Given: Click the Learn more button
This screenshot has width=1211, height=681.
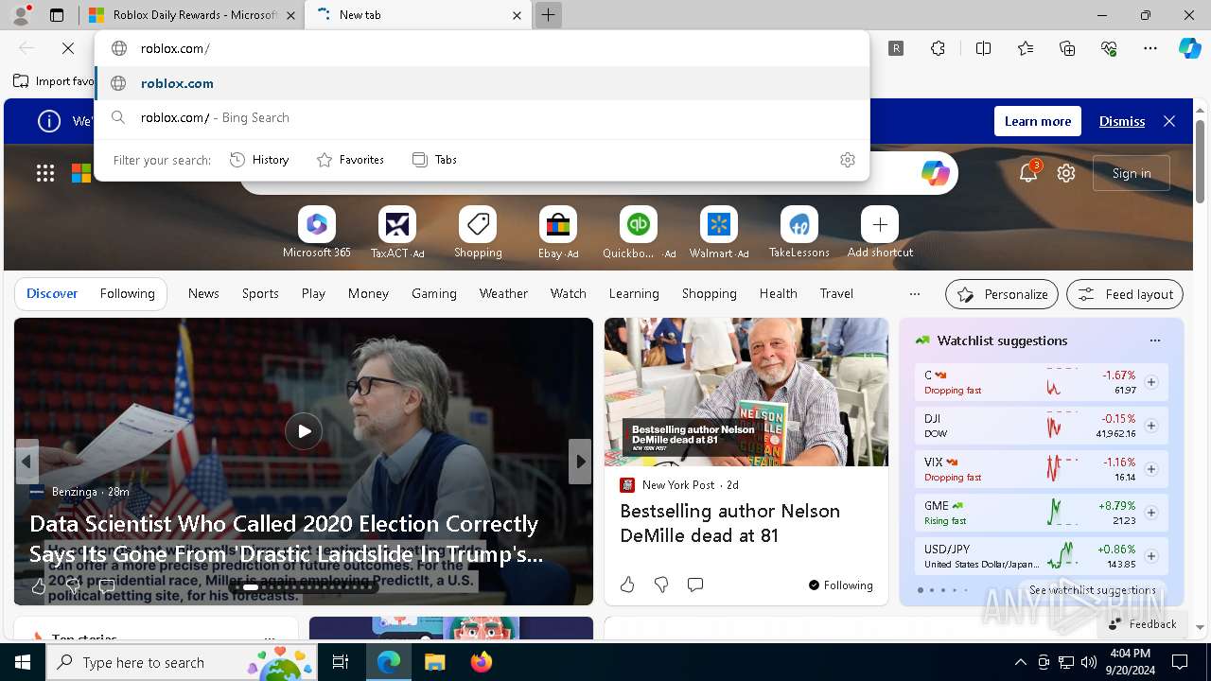Looking at the screenshot, I should [1038, 121].
